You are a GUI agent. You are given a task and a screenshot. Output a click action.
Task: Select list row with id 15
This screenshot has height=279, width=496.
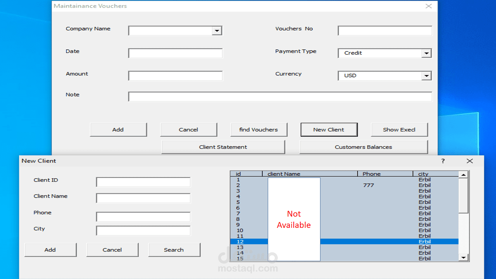344,258
